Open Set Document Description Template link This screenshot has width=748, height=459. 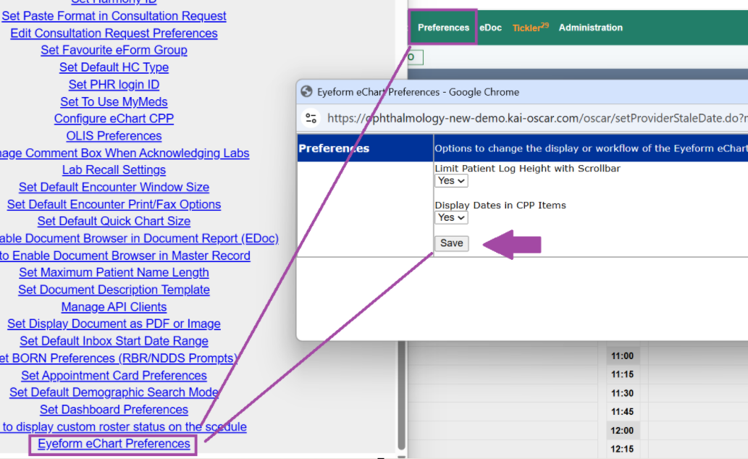pos(114,290)
